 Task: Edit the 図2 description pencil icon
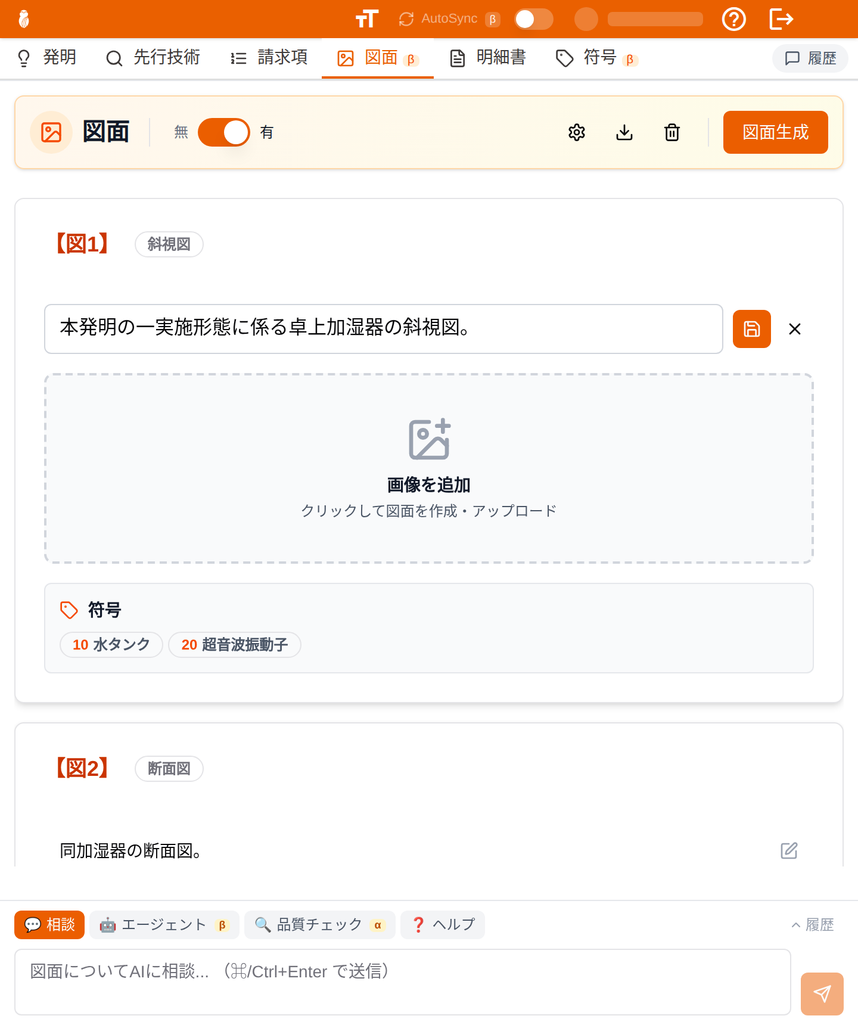pos(789,850)
